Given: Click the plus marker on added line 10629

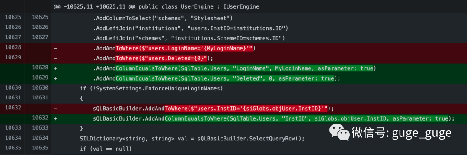Looking at the screenshot, I should pos(55,78).
